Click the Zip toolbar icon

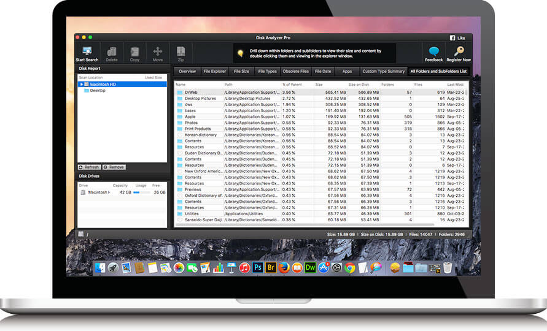click(180, 51)
